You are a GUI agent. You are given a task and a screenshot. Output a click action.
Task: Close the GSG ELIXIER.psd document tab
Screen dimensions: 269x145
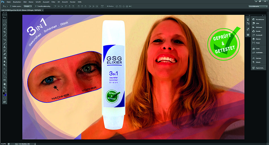pos(42,10)
